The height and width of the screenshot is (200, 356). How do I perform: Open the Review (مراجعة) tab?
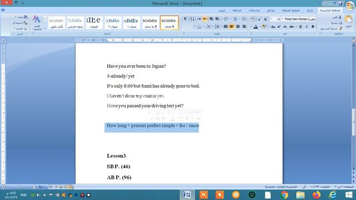[x=237, y=10]
